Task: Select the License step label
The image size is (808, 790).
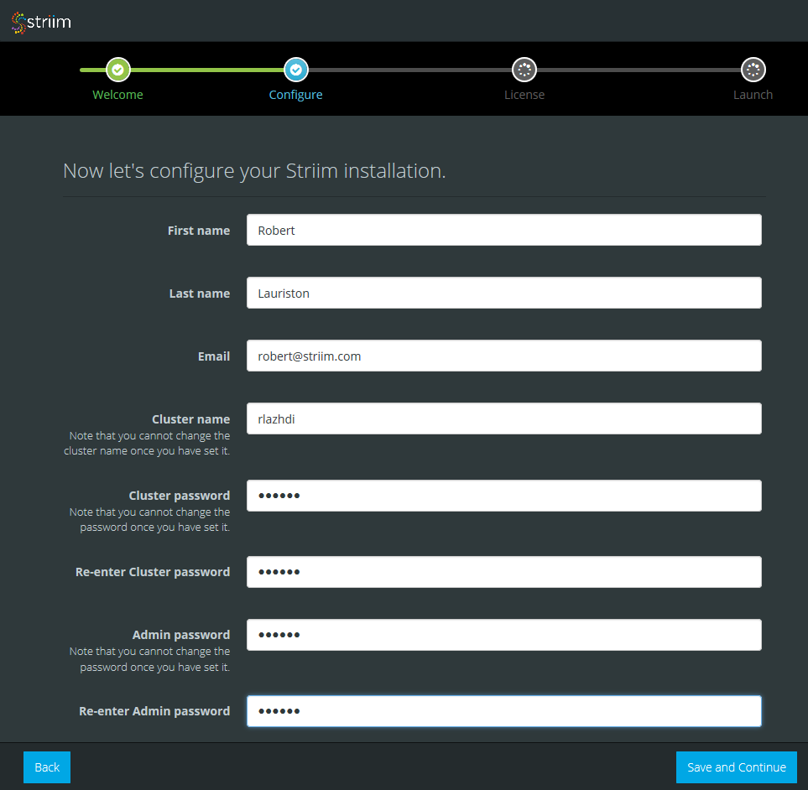Action: tap(524, 95)
